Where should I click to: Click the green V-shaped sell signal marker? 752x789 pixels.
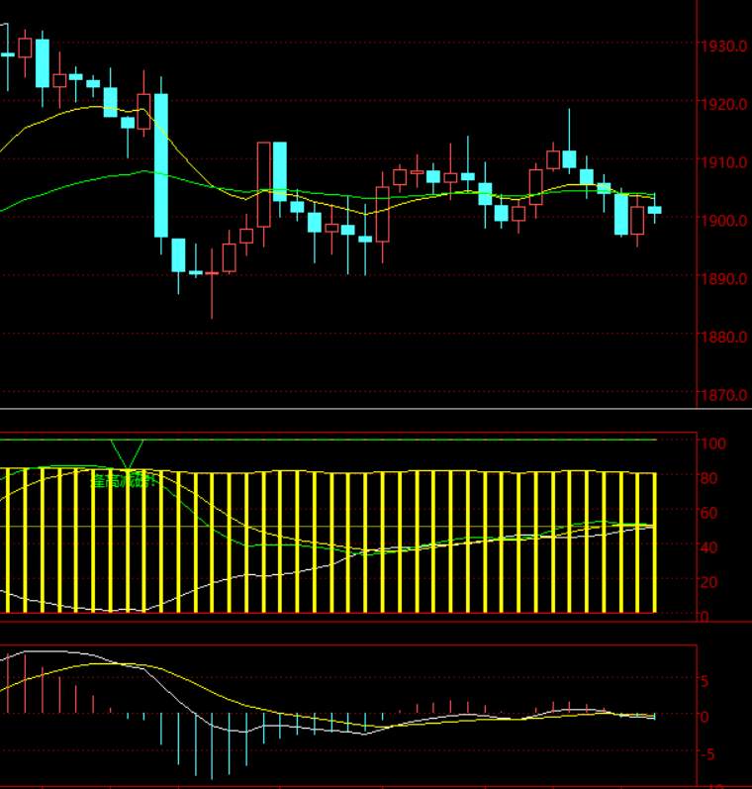pos(128,453)
